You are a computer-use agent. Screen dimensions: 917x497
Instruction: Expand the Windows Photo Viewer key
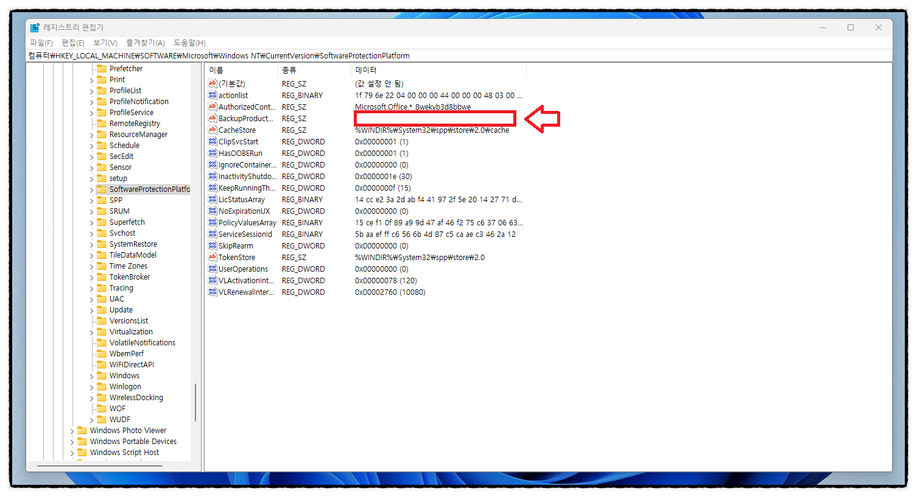pos(72,431)
